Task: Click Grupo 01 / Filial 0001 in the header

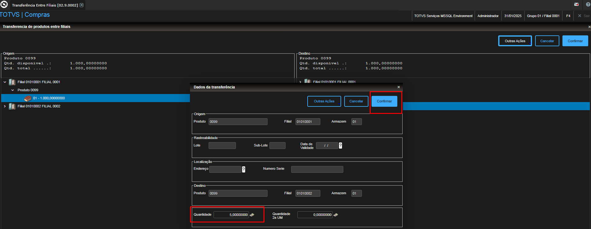Action: (x=543, y=16)
